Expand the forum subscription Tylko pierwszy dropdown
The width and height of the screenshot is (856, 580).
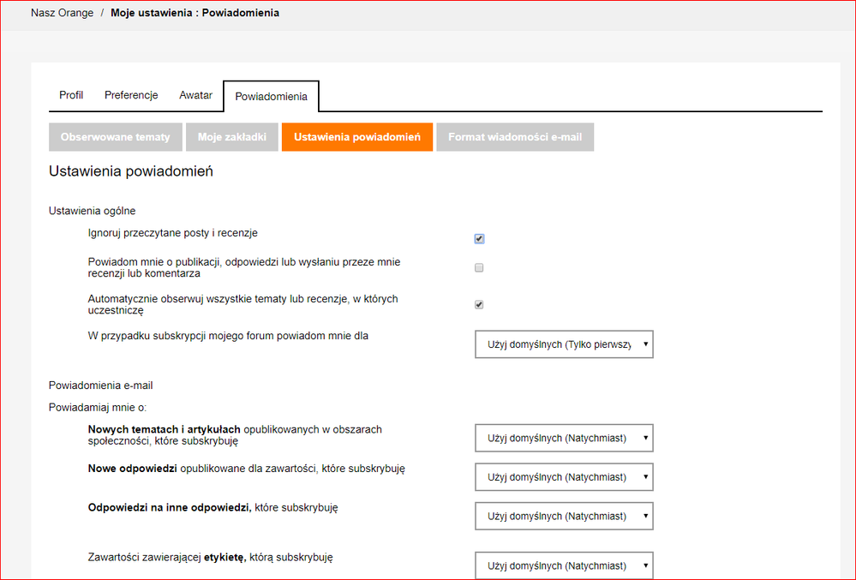pyautogui.click(x=564, y=344)
